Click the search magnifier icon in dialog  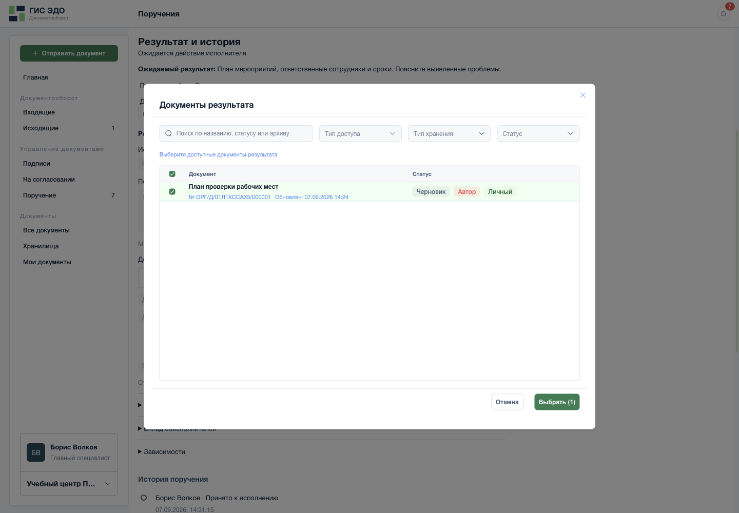coord(168,133)
